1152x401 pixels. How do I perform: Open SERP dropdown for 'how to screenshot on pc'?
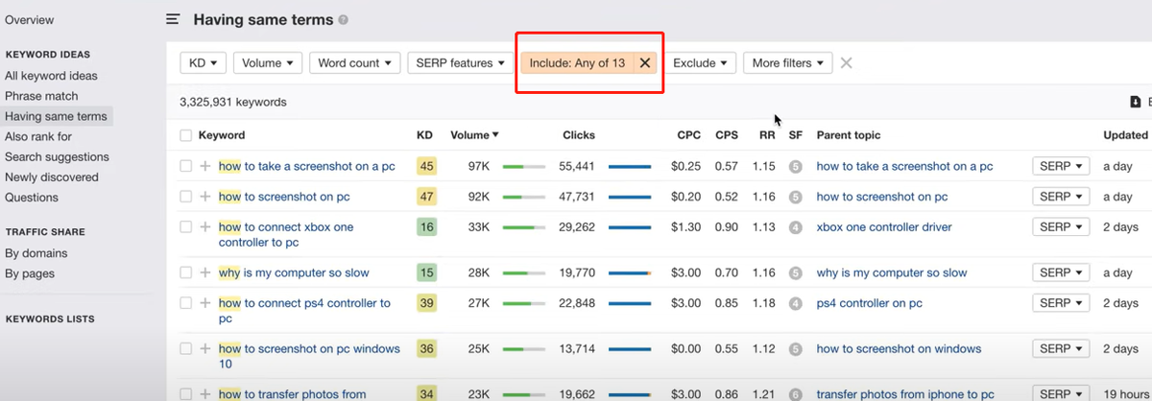point(1061,197)
